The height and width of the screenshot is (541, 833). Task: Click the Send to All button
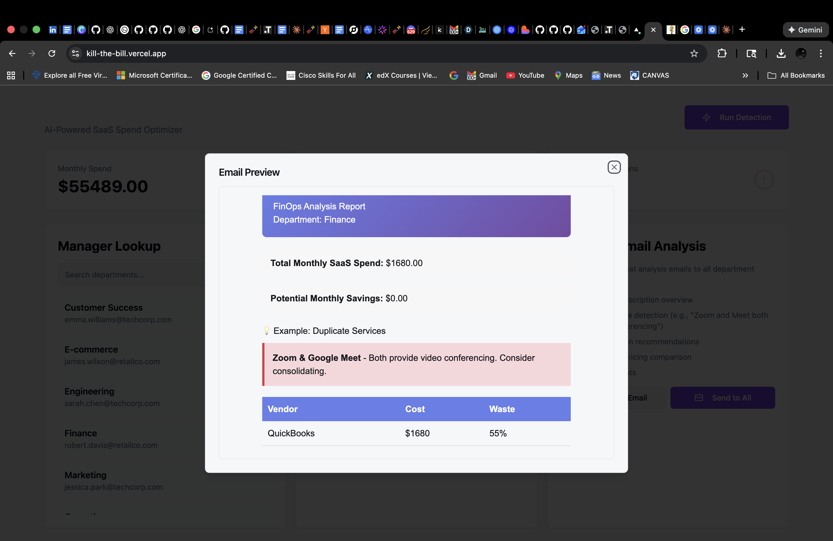tap(722, 397)
